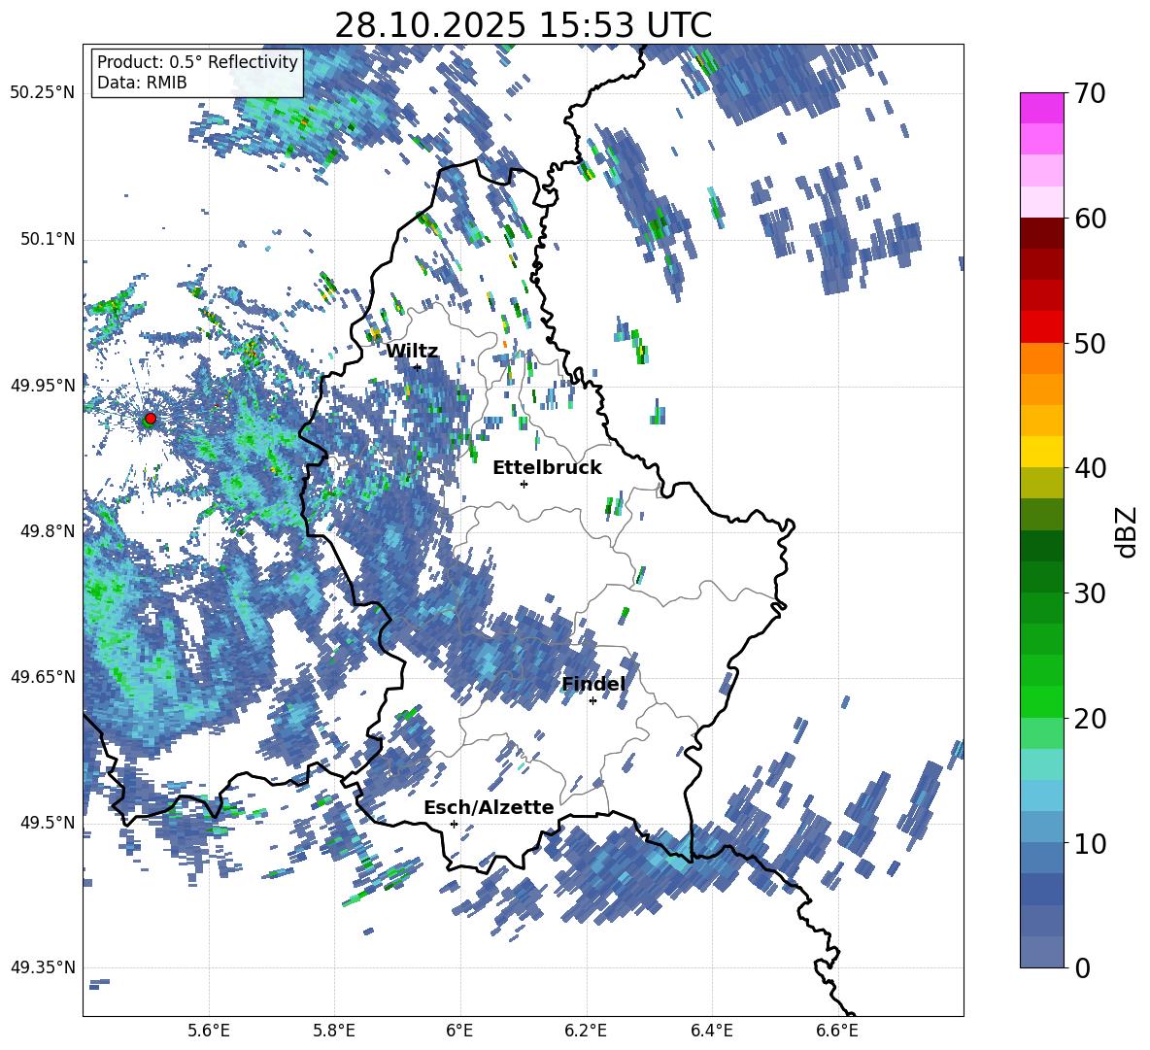Click the 49.95°N latitude label

coord(43,386)
